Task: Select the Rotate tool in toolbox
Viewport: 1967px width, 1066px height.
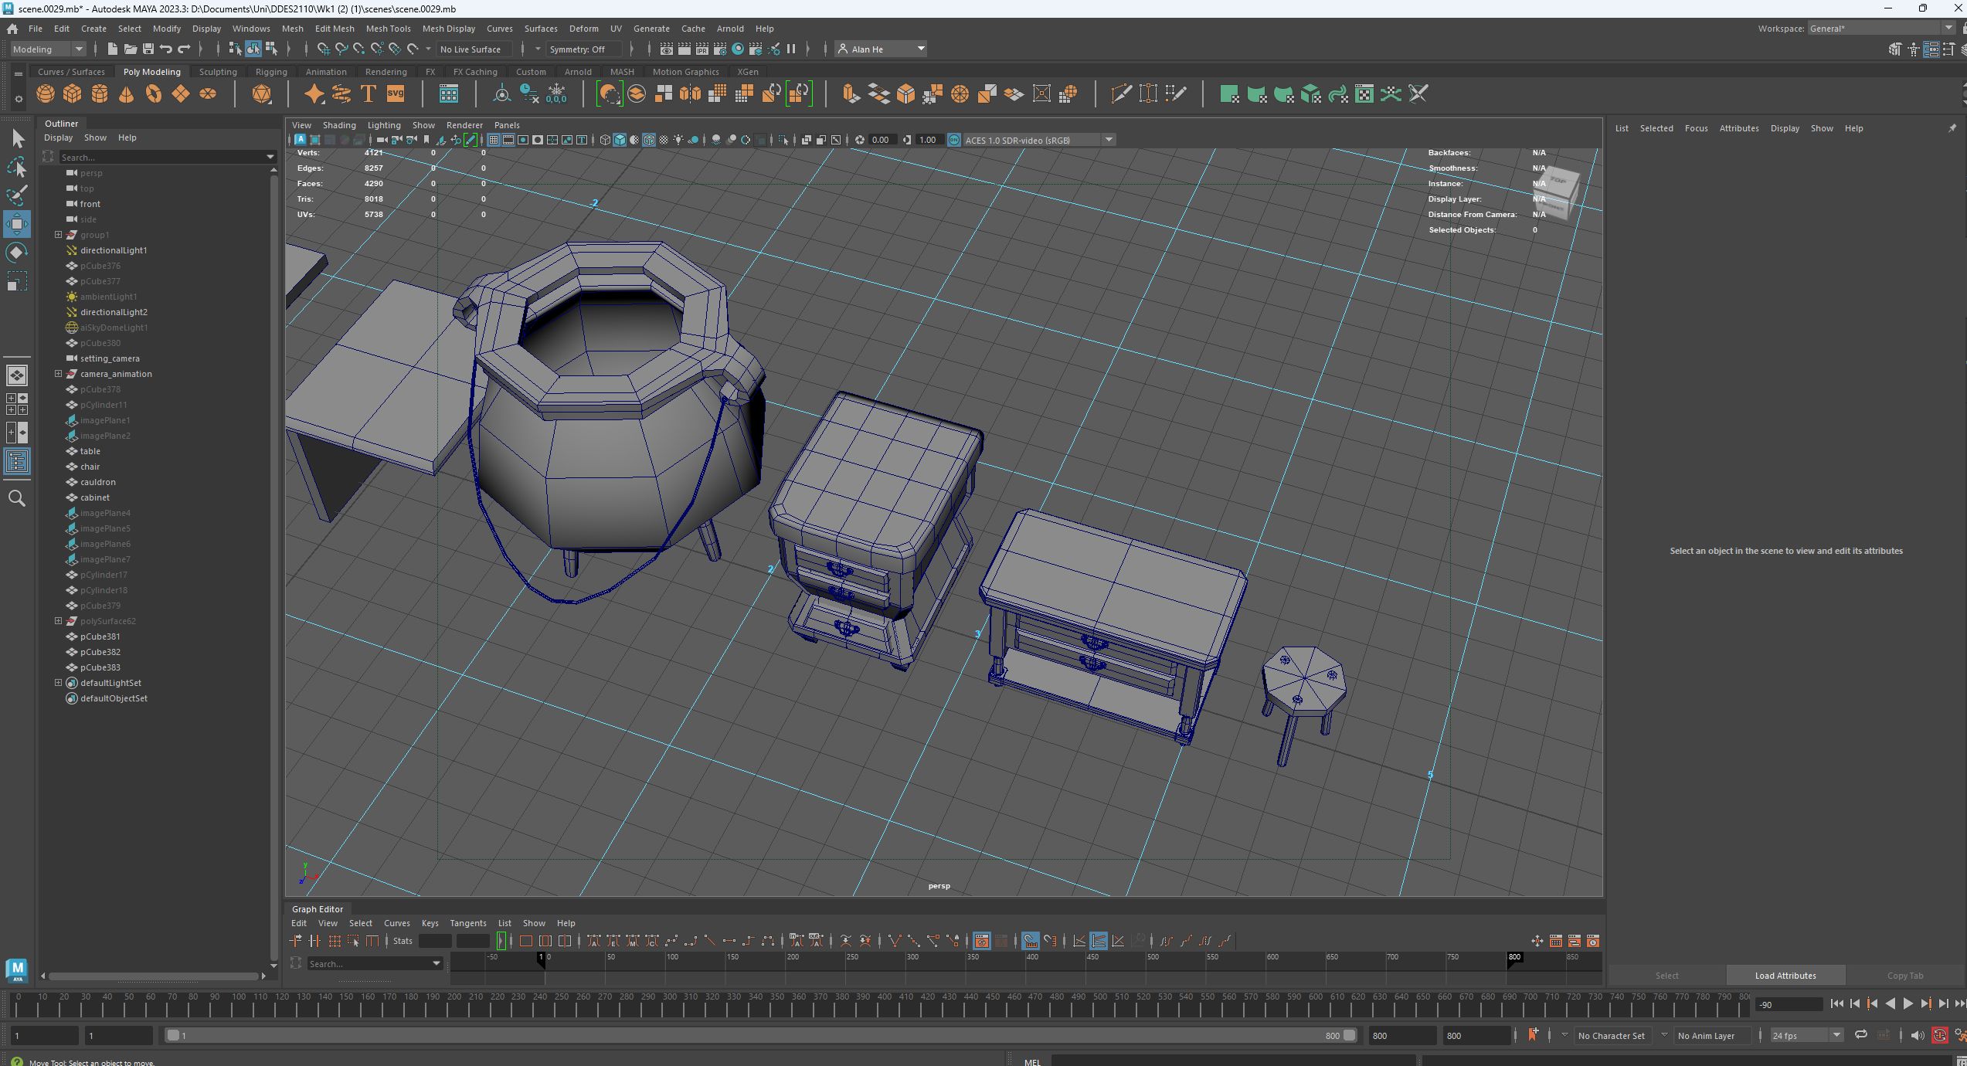Action: tap(17, 253)
